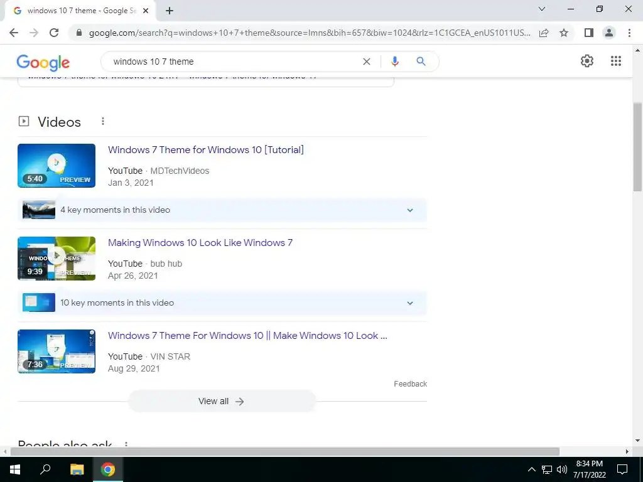Viewport: 643px width, 482px height.
Task: Click the horizontal scrollbar thumb
Action: pos(284,451)
